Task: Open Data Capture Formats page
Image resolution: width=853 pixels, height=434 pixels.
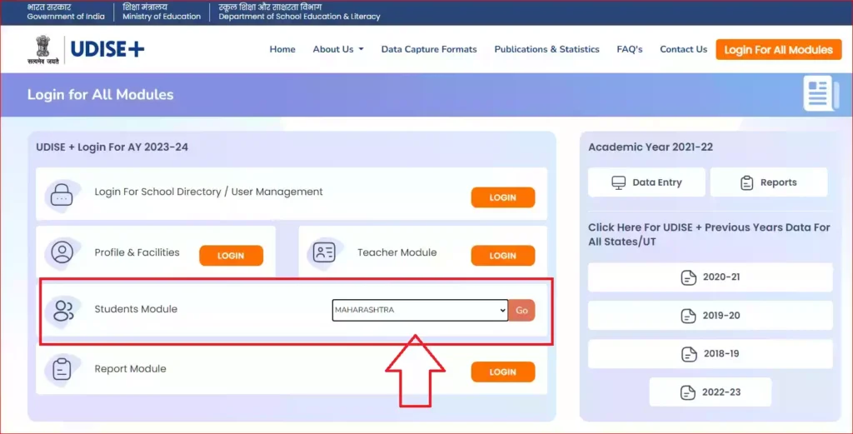Action: point(429,49)
